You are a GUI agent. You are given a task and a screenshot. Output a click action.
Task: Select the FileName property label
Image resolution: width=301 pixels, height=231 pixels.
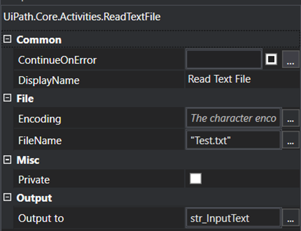(40, 141)
